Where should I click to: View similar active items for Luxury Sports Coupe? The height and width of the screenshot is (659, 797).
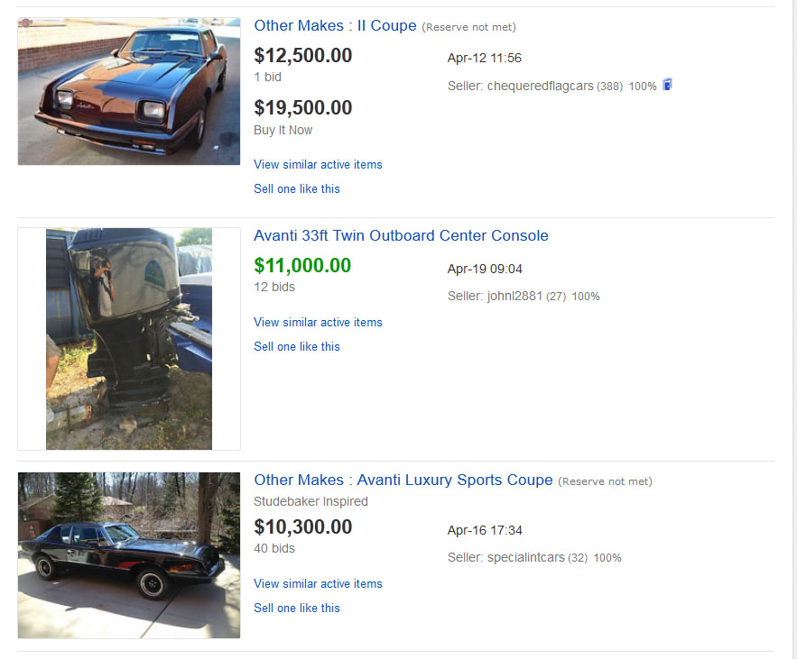click(x=318, y=584)
